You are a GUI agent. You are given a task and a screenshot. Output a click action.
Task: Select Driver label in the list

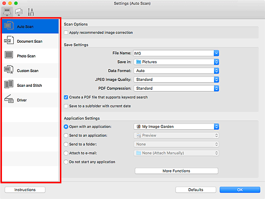click(x=22, y=100)
